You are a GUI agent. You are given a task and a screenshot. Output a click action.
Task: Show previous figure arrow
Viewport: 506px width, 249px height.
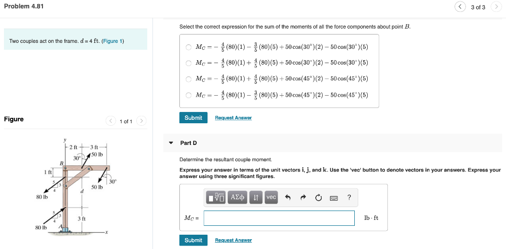click(x=111, y=121)
